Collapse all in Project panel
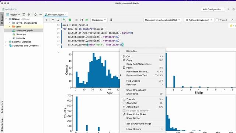236x133 pixels. tap(29, 15)
